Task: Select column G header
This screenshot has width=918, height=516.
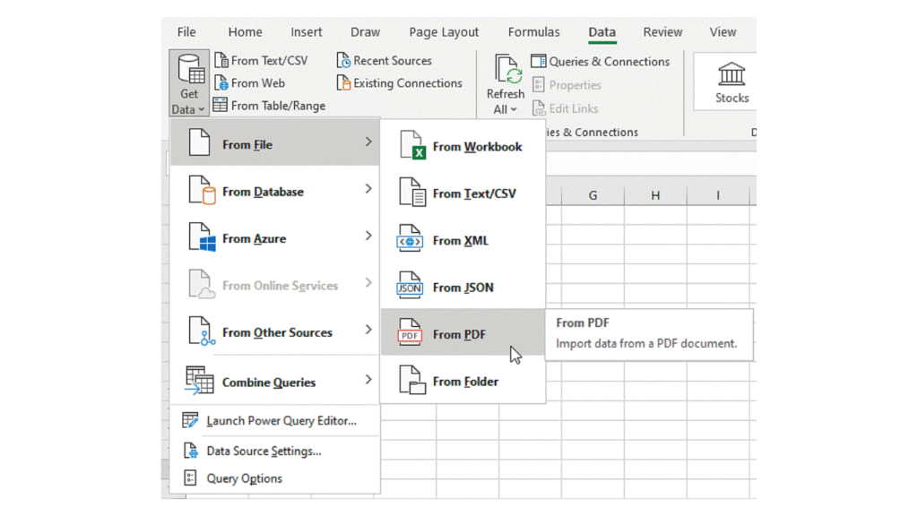Action: (593, 195)
